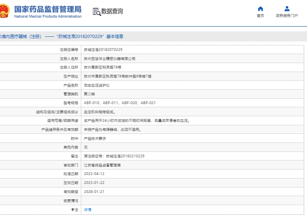The width and height of the screenshot is (307, 218).
Task: Select original number 苏械注准20182210229 remark
Action: pyautogui.click(x=114, y=156)
